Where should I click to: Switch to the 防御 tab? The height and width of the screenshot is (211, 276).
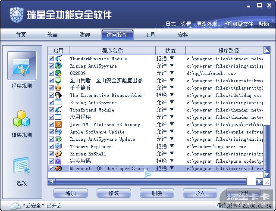click(85, 34)
